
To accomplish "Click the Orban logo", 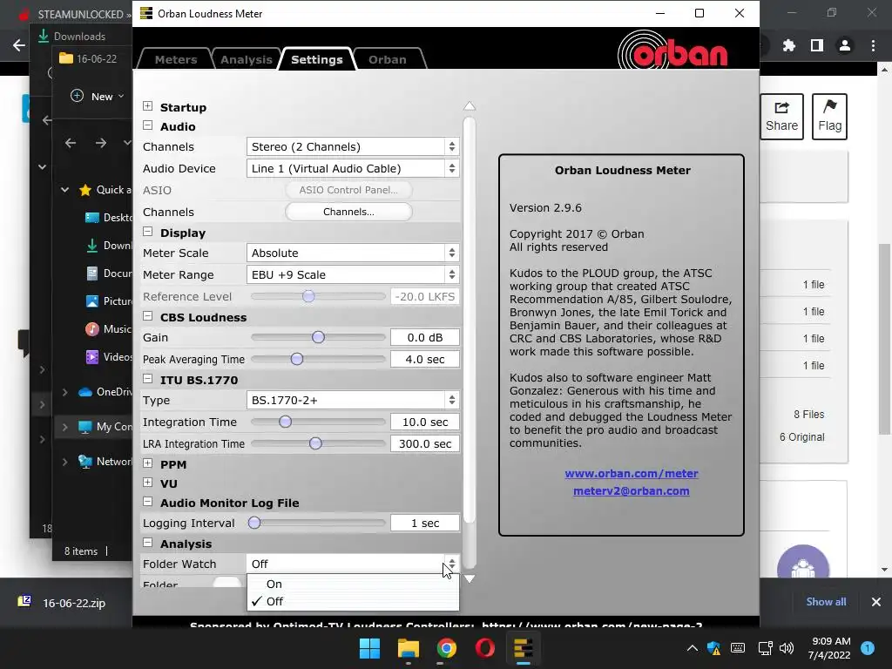I will [672, 50].
